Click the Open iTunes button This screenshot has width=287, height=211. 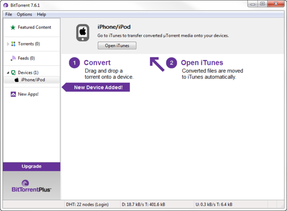pyautogui.click(x=117, y=45)
